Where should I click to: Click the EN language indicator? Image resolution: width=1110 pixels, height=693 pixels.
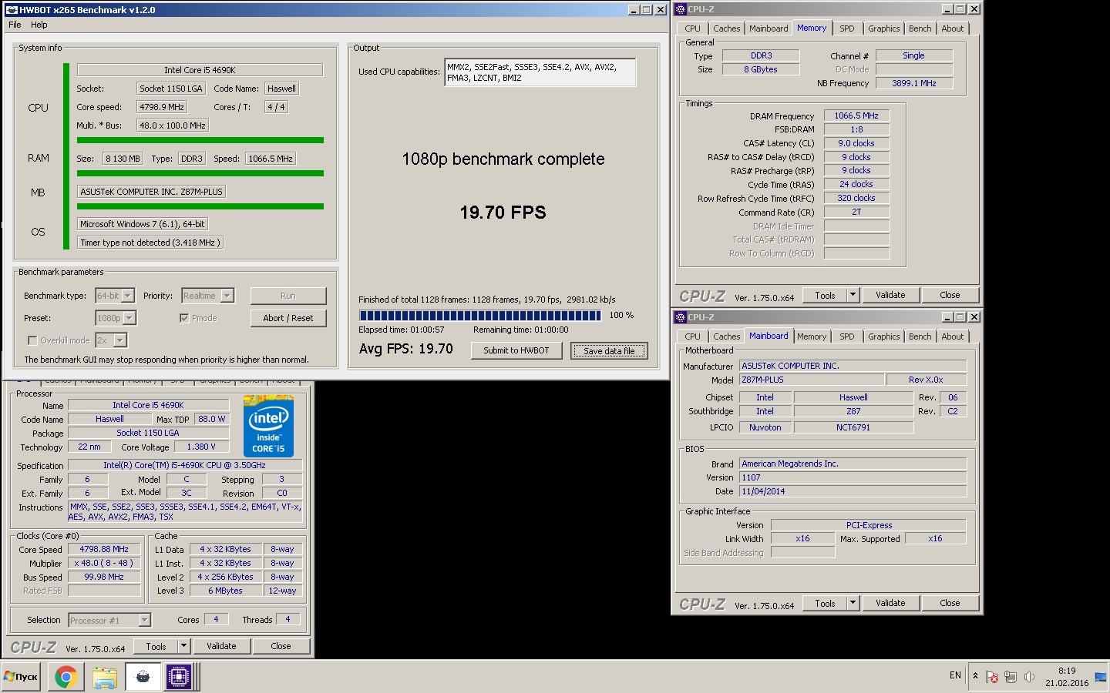(x=955, y=675)
